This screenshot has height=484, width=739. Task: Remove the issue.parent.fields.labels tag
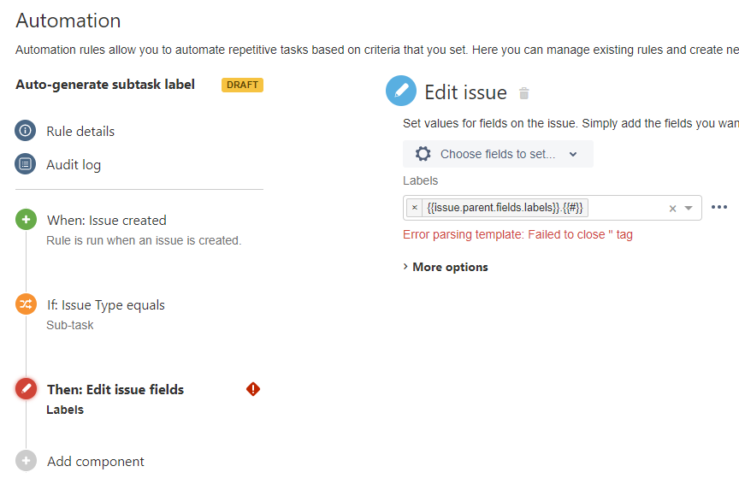[x=415, y=207]
